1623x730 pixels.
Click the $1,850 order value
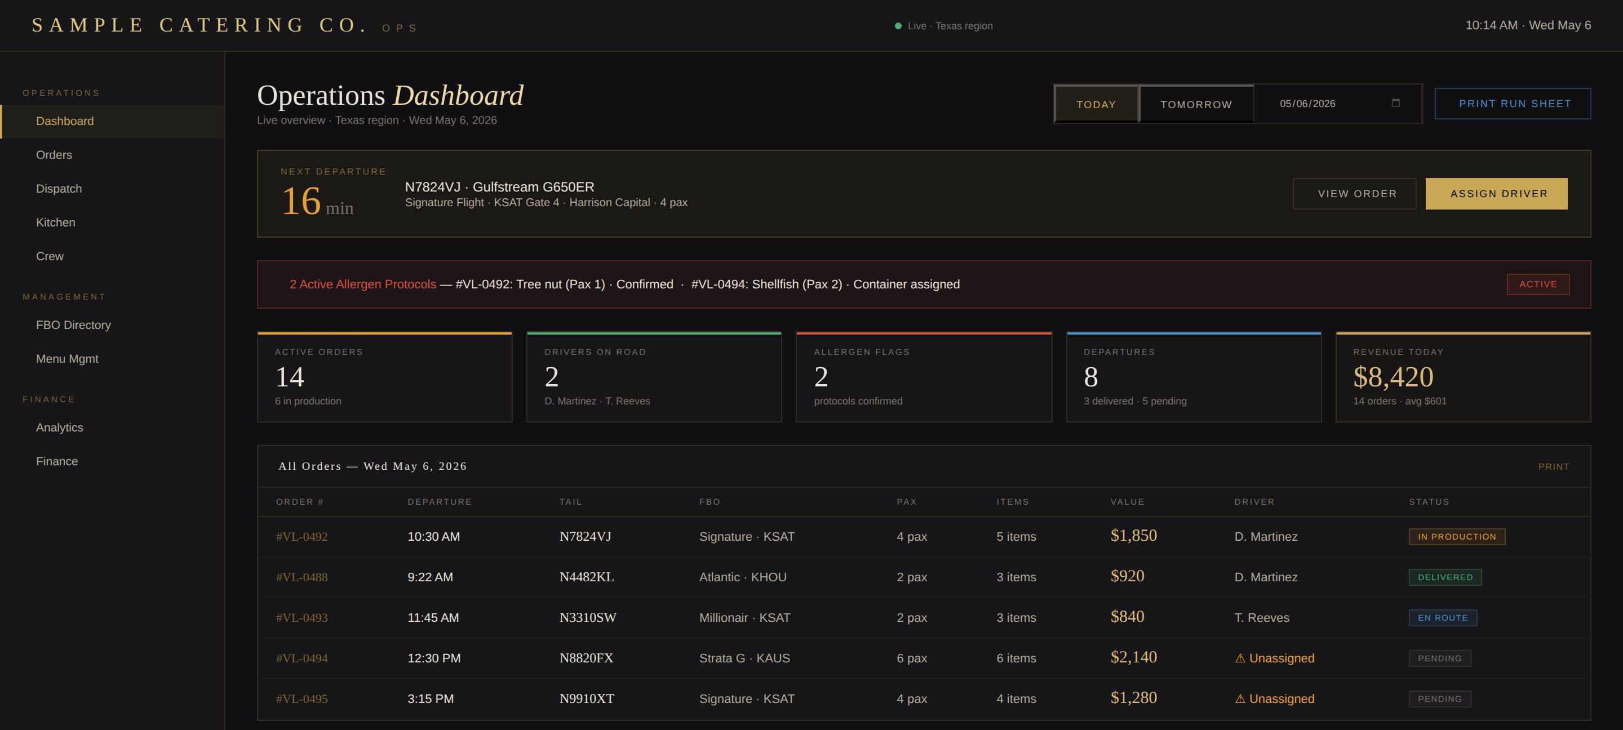point(1133,536)
